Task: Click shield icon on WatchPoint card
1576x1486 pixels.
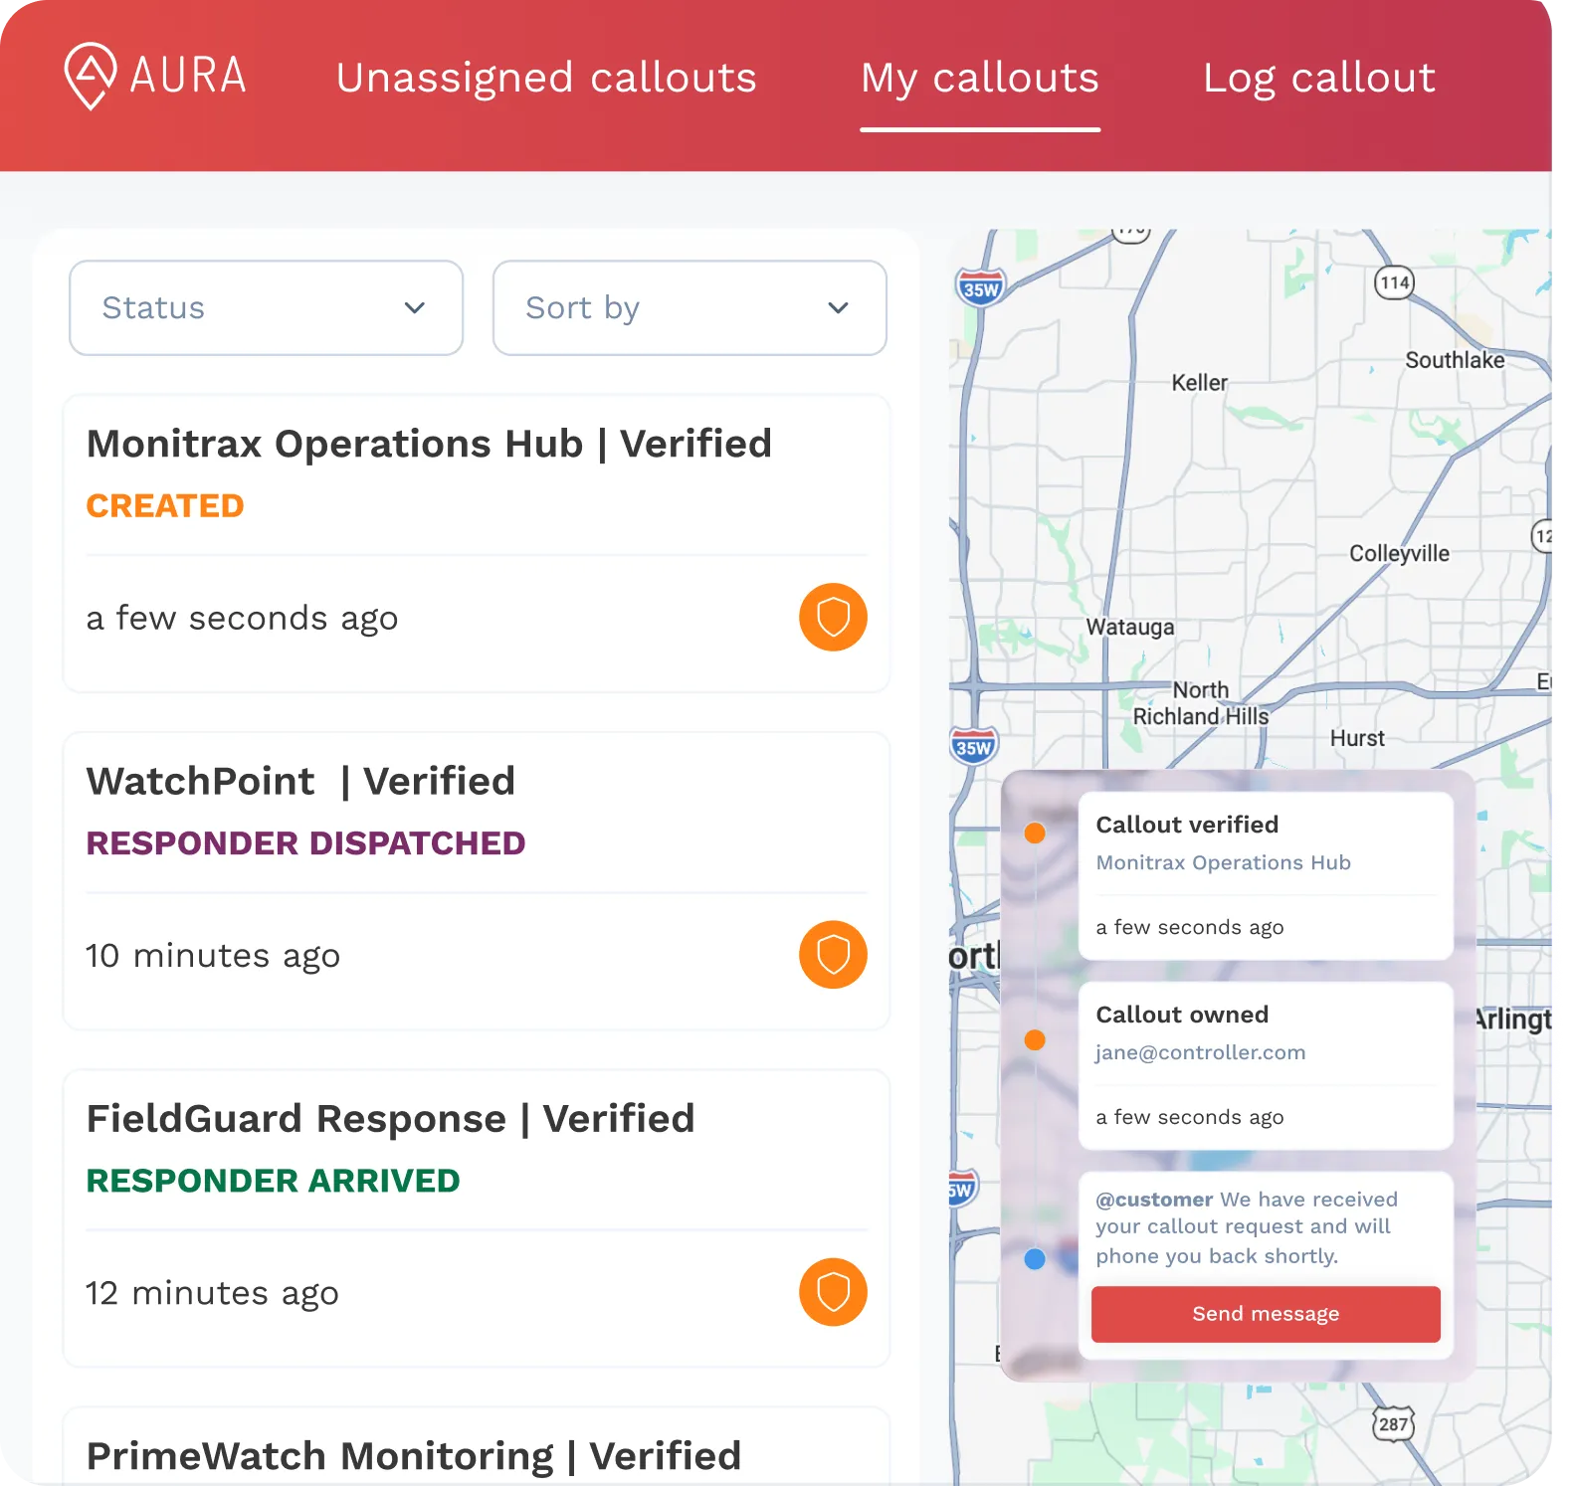Action: (833, 955)
